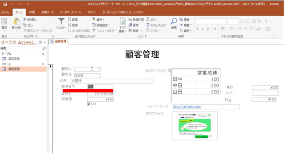Uncheck the DM checkbox
Viewport: 285px width, 160px height.
coord(89,104)
